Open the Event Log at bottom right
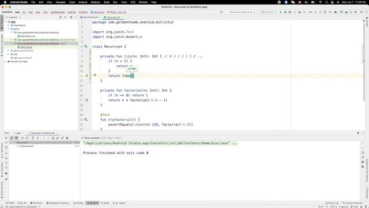The width and height of the screenshot is (369, 208). 332,203
